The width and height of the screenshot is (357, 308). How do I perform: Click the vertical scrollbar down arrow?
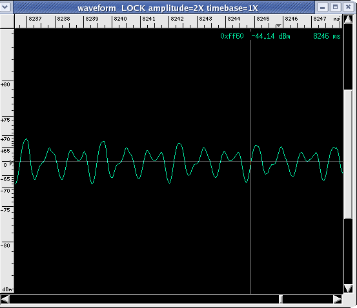pos(348,289)
